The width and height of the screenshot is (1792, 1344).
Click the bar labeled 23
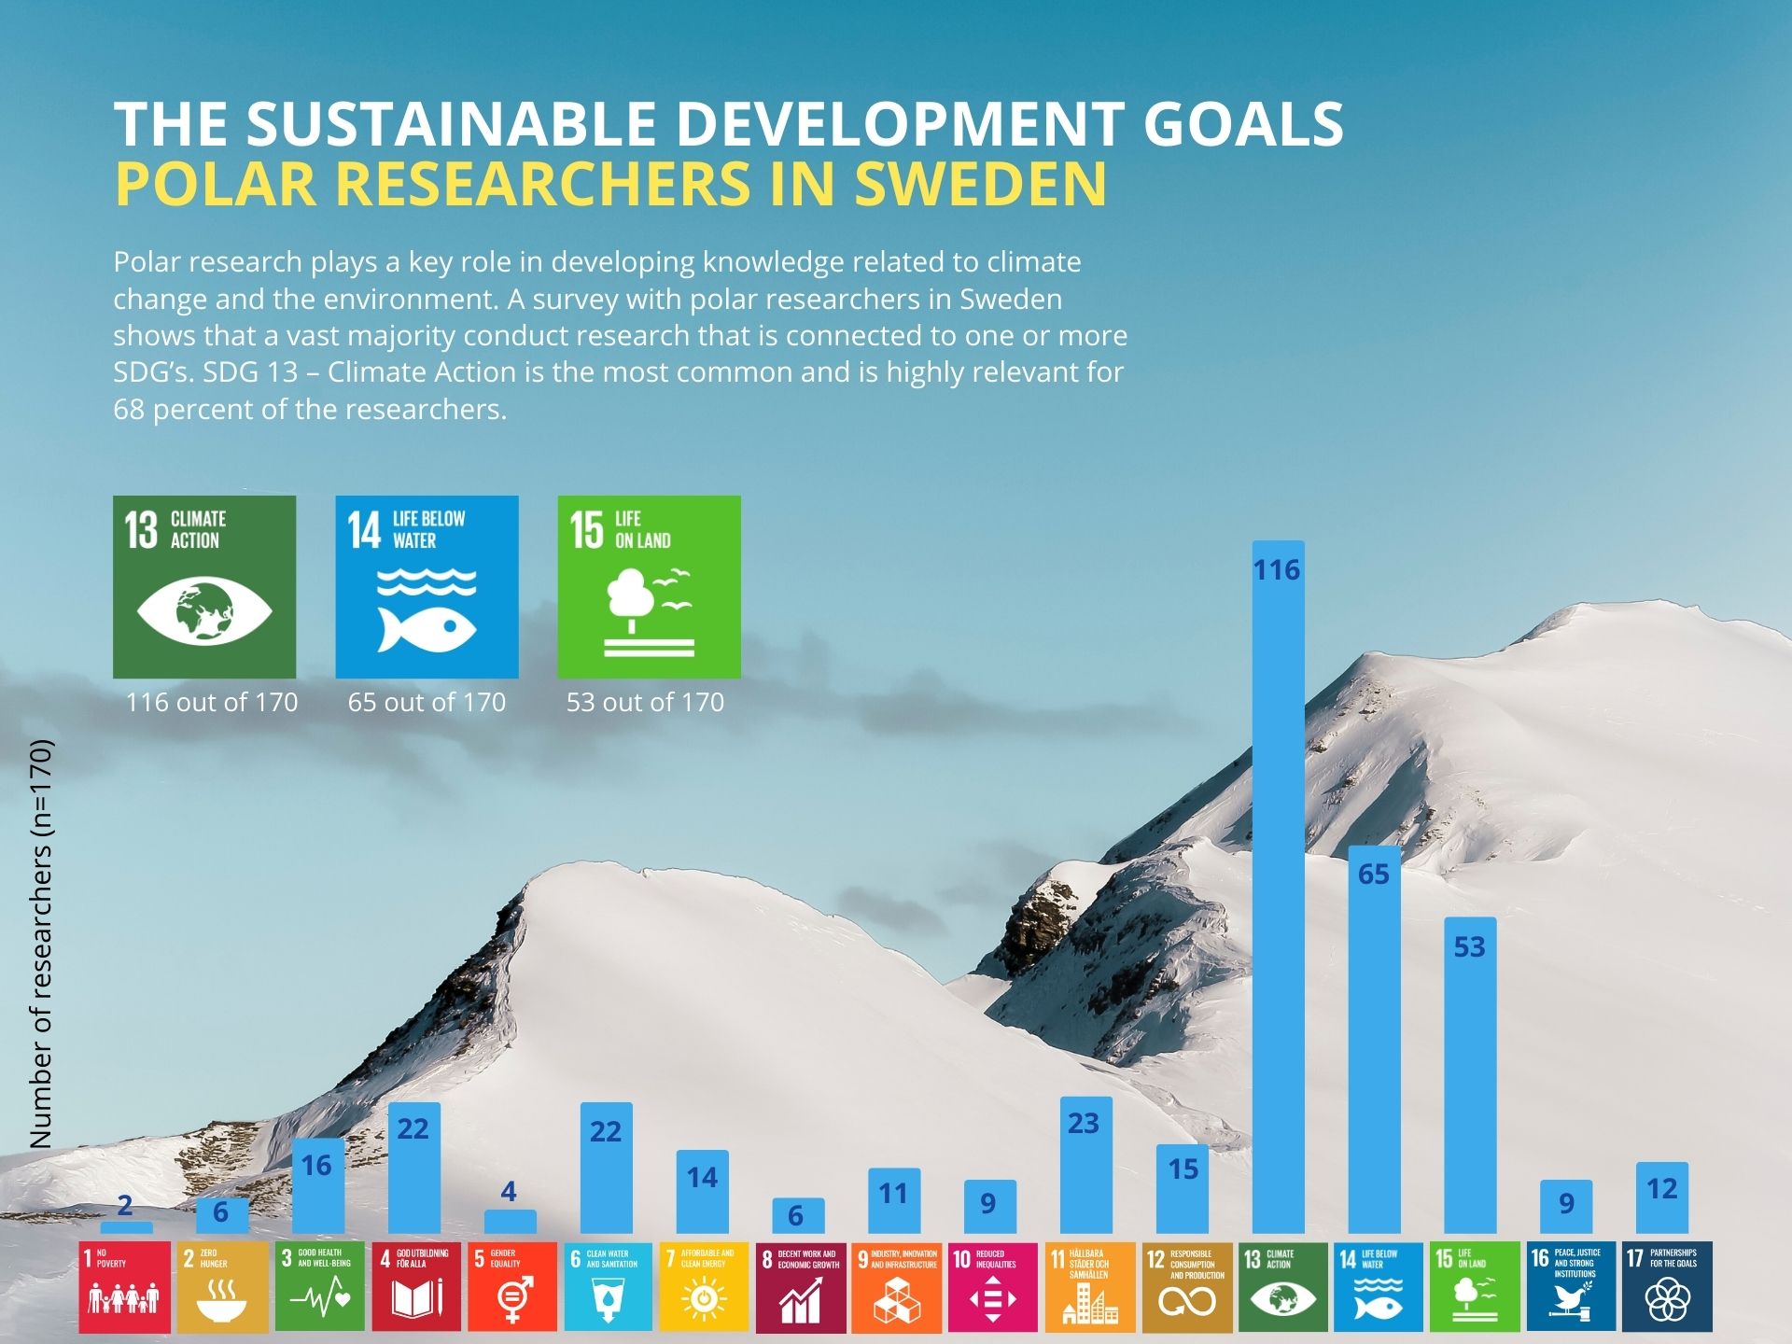1085,1165
